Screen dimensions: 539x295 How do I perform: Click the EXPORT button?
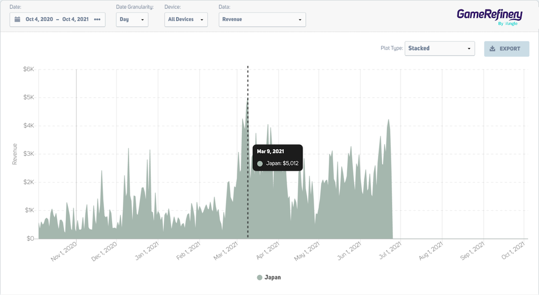tap(507, 49)
